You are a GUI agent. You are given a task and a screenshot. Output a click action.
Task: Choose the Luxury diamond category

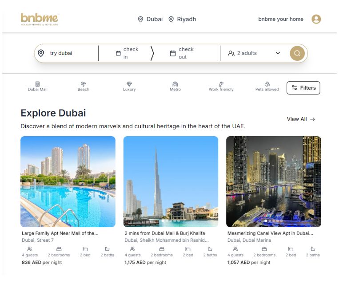tap(129, 86)
